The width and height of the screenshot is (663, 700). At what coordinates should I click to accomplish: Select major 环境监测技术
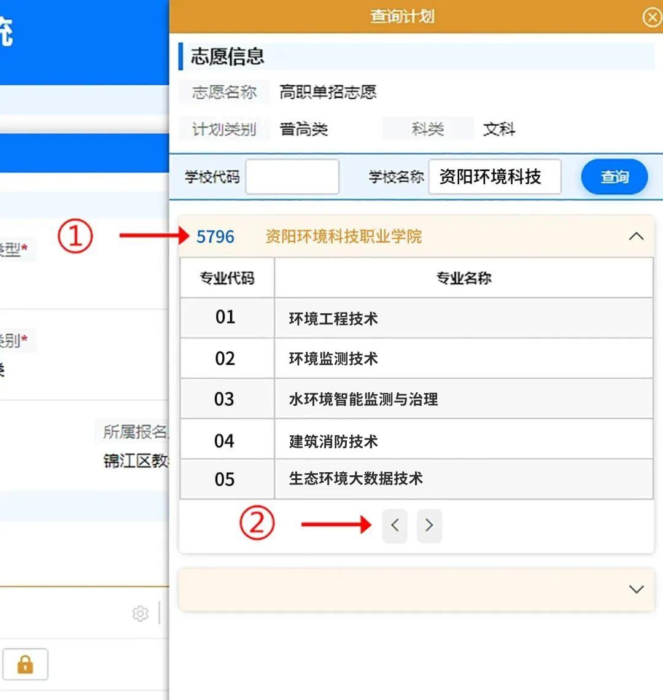pyautogui.click(x=333, y=359)
